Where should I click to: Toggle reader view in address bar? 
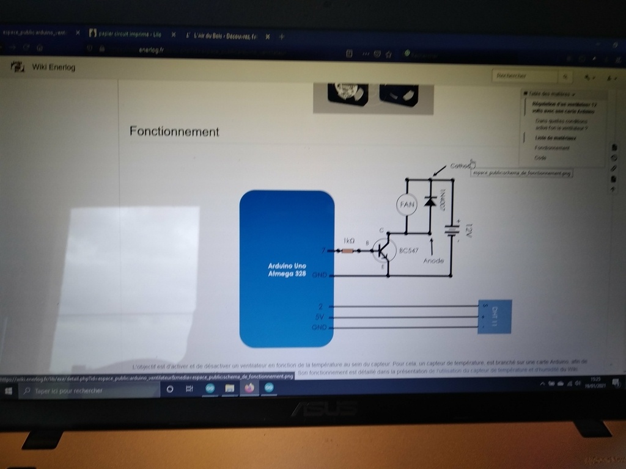pyautogui.click(x=349, y=54)
